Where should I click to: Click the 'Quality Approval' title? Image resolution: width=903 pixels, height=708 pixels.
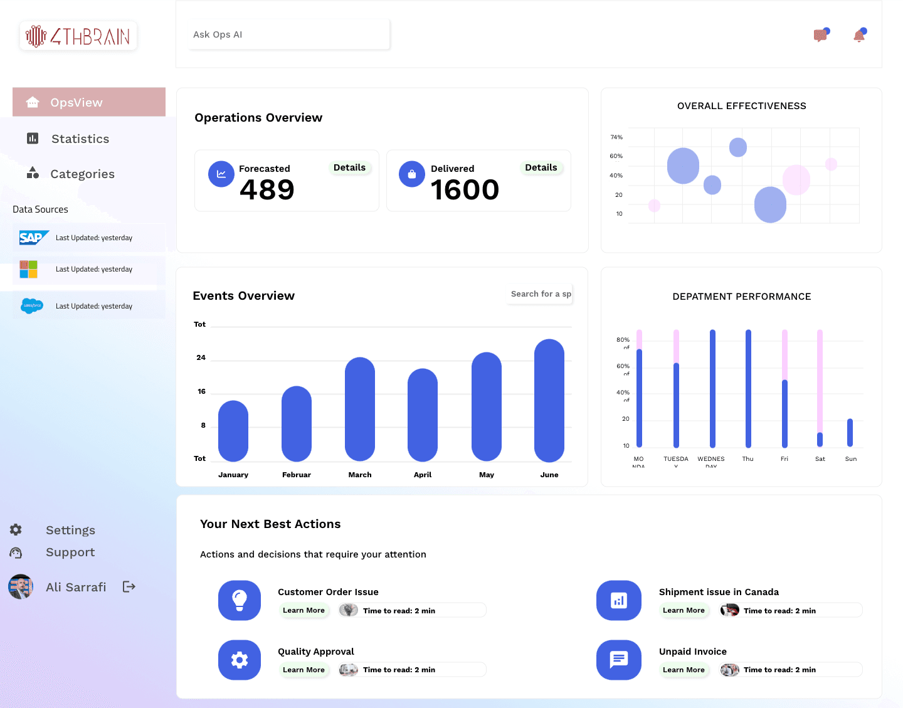click(316, 652)
